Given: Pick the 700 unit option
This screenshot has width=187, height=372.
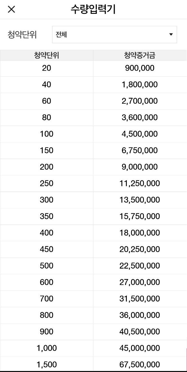Looking at the screenshot, I should coord(47,299).
